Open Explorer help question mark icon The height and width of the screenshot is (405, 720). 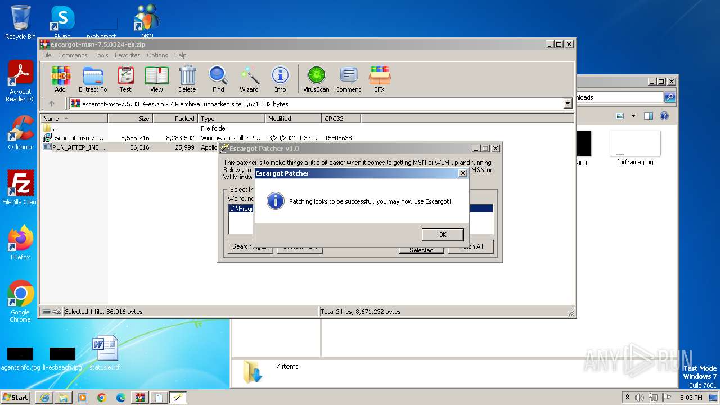[x=664, y=116]
